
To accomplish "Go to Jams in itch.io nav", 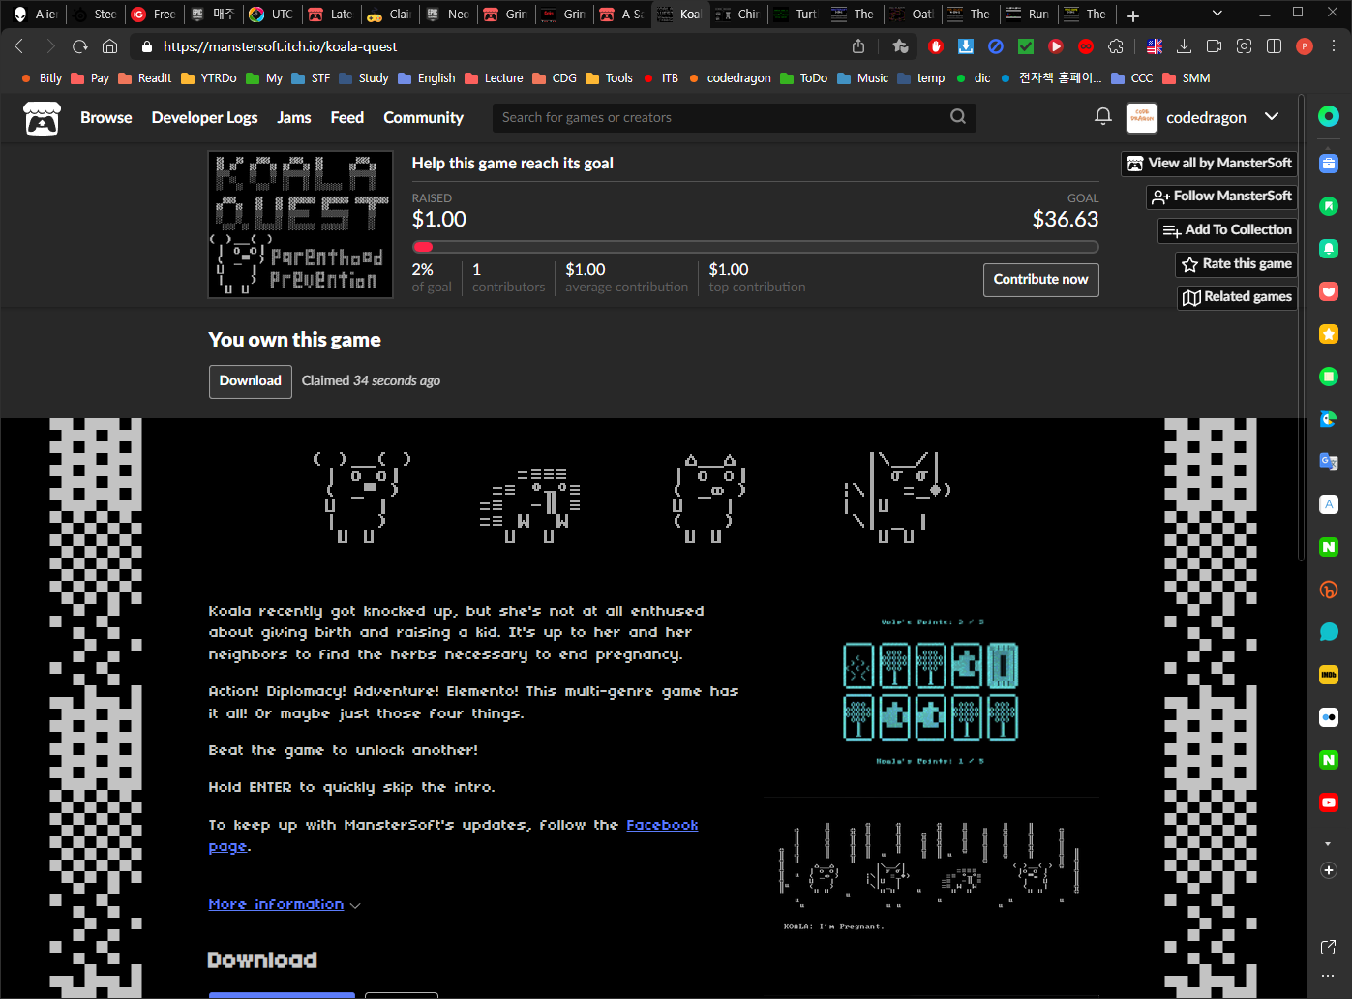I will [x=294, y=117].
